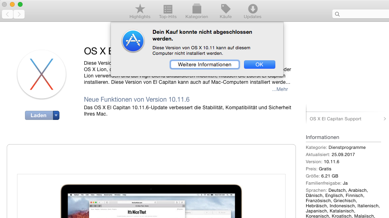Open the Kategorien tab icon
389x218 pixels.
click(x=197, y=9)
